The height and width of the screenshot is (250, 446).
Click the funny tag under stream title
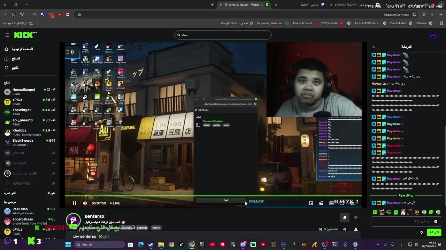click(x=156, y=228)
